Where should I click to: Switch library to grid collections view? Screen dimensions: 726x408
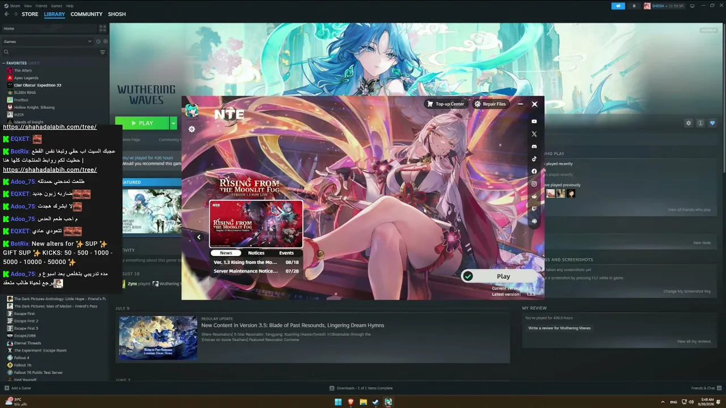103,28
